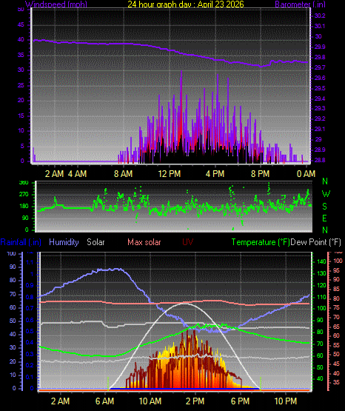Viewport: 345px width, 411px height.
Task: Click the UV legend label
Action: (x=187, y=242)
